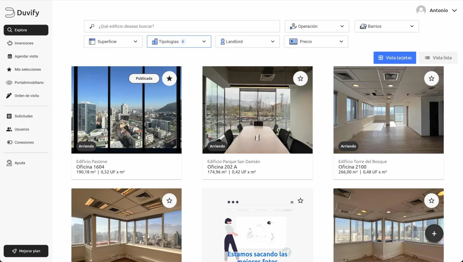The width and height of the screenshot is (463, 262).
Task: Toggle star on second-row right card
Action: [x=431, y=201]
